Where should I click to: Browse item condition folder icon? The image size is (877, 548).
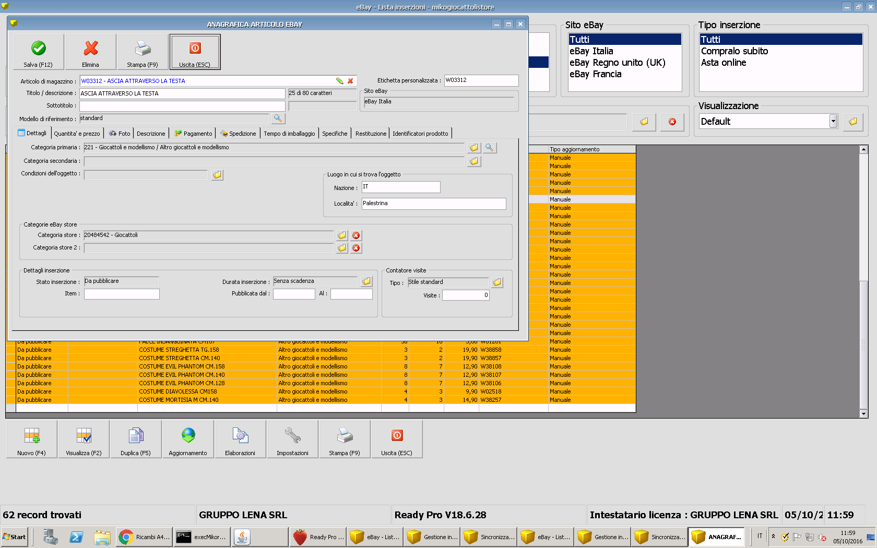pyautogui.click(x=217, y=175)
